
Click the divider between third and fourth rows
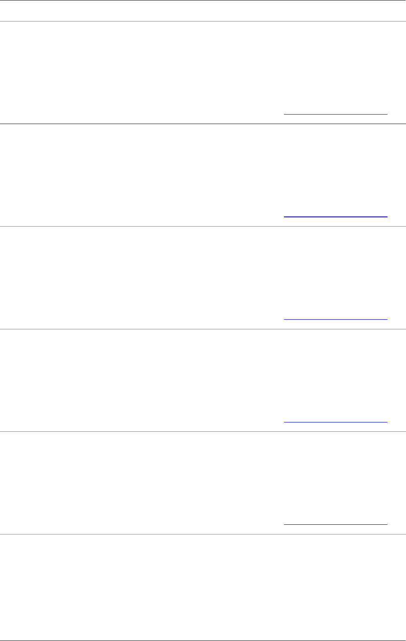pyautogui.click(x=203, y=329)
